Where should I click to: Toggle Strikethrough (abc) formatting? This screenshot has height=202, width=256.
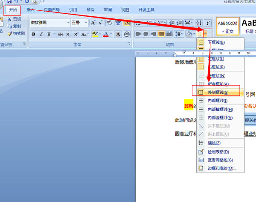click(x=61, y=34)
